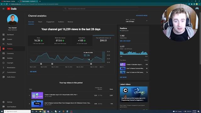Screen dimensions: 201x113
Task: Open Create A Calculator App in Realtime top videos
Action: click(x=134, y=65)
